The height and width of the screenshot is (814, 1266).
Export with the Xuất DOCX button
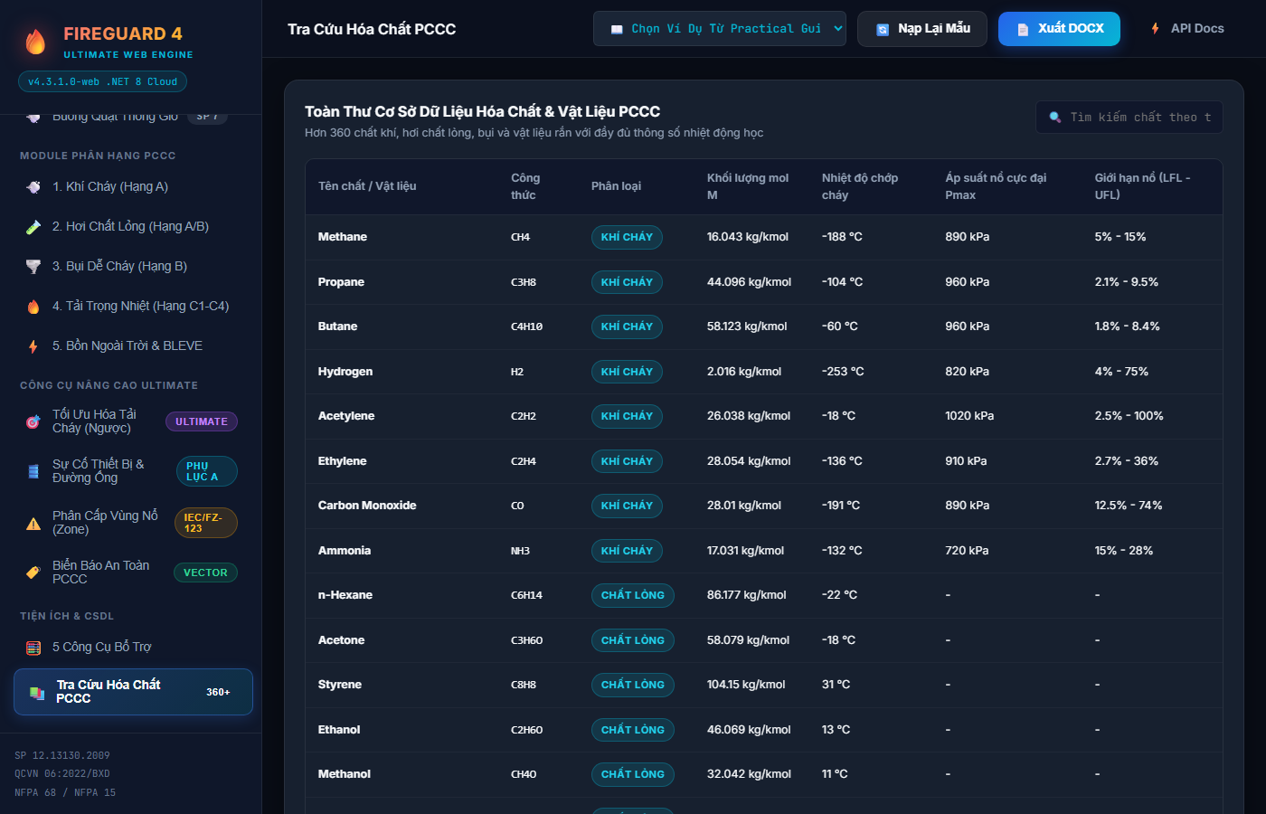pyautogui.click(x=1059, y=29)
